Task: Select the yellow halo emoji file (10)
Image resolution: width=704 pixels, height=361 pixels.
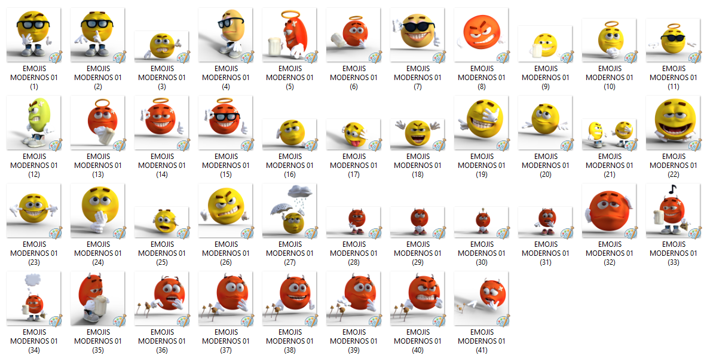Action: click(x=609, y=40)
